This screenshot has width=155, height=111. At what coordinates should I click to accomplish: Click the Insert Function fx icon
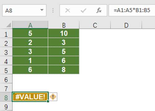[x=99, y=10]
